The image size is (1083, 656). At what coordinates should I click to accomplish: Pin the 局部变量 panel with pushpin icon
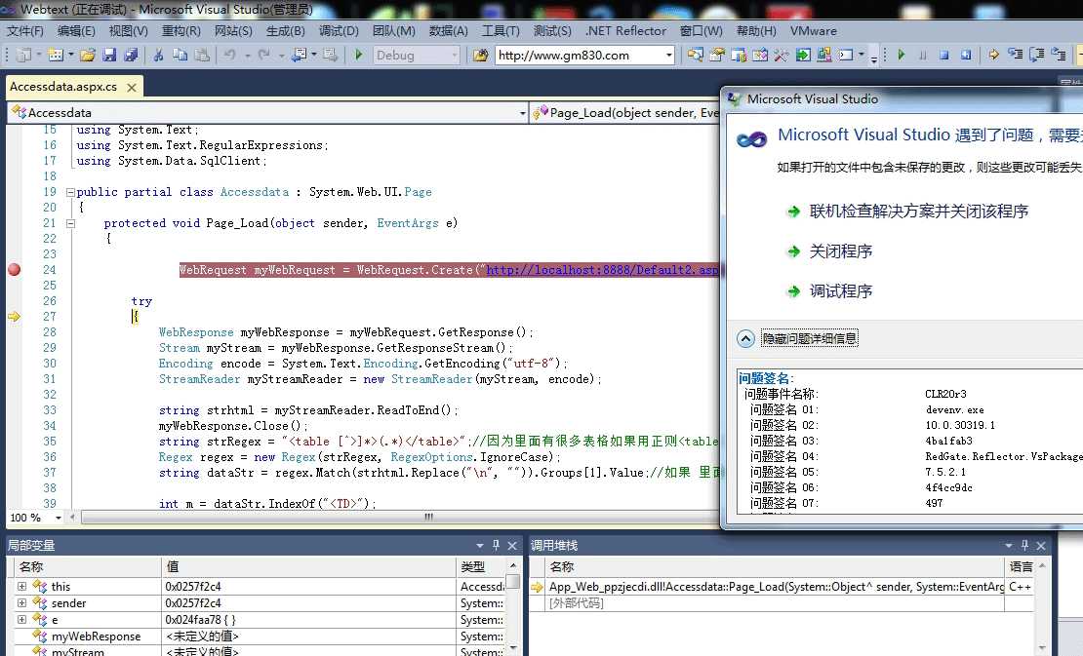[496, 546]
